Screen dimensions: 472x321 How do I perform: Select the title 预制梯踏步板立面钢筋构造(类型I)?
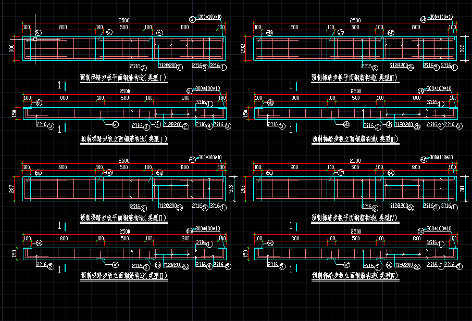point(123,139)
